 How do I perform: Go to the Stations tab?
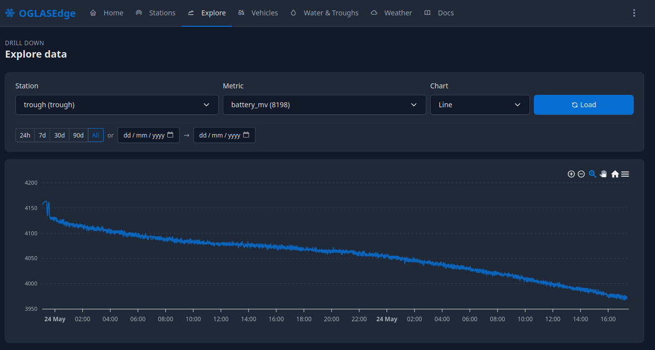click(x=156, y=13)
